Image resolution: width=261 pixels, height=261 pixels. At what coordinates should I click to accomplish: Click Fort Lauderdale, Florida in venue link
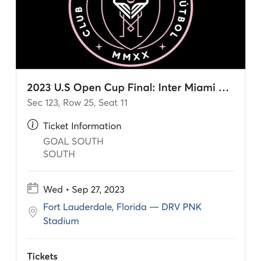(x=95, y=207)
